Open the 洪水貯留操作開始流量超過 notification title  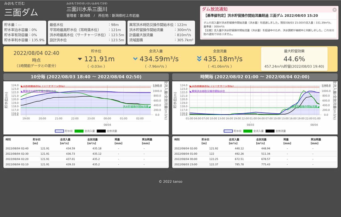261,16
